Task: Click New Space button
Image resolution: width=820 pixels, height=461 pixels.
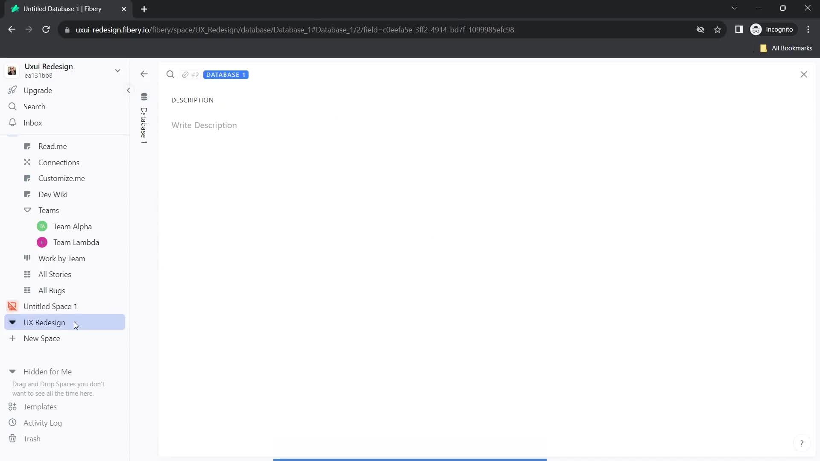Action: click(42, 338)
